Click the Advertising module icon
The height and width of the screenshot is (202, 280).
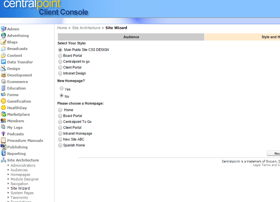[x=3, y=35]
